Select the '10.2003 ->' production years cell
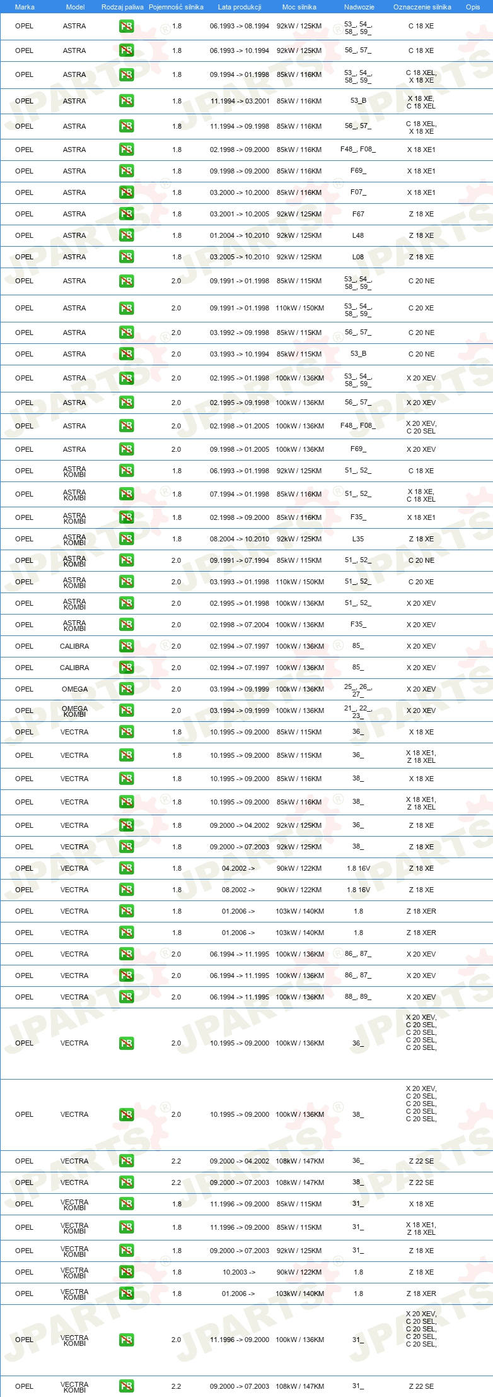This screenshot has height=1397, width=493. [238, 1272]
